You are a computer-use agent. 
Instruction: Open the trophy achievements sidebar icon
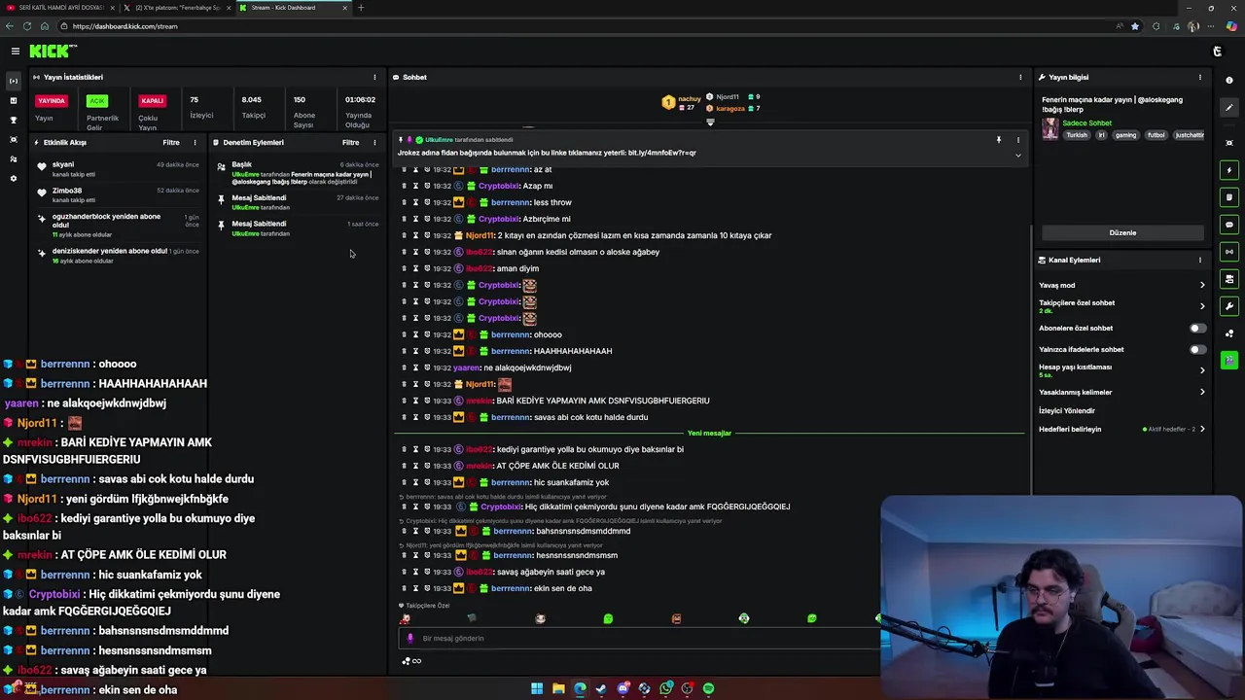pyautogui.click(x=14, y=120)
